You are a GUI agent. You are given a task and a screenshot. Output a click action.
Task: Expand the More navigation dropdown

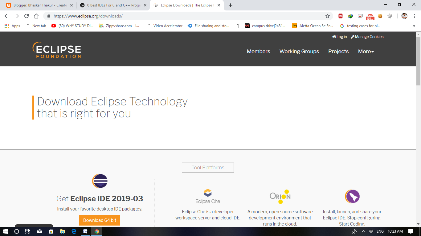pos(366,51)
